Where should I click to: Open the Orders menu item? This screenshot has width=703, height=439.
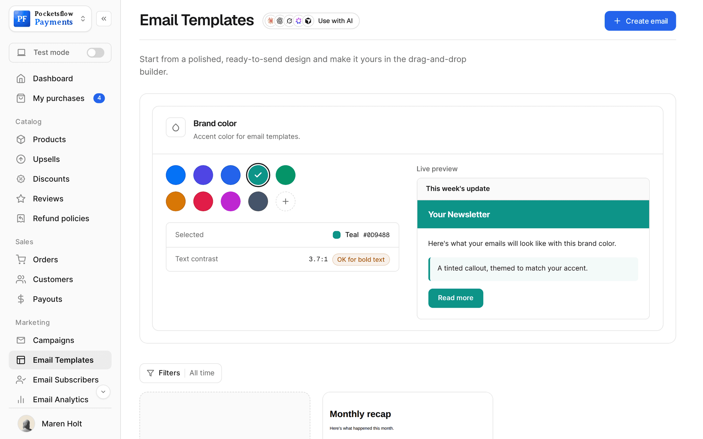tap(60, 260)
